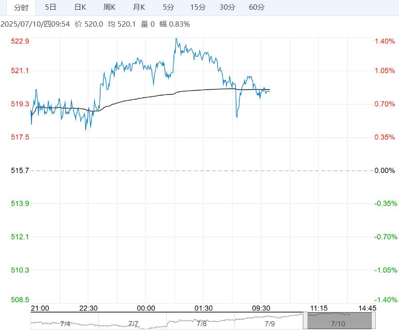Click the sharp low dip before 09:30
The image size is (399, 331).
point(237,117)
